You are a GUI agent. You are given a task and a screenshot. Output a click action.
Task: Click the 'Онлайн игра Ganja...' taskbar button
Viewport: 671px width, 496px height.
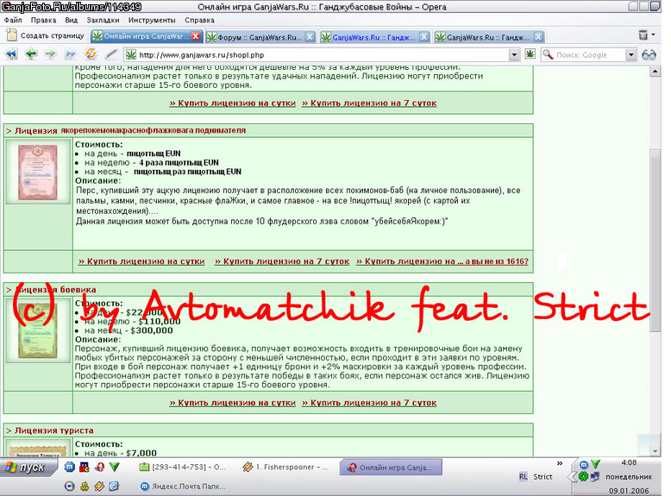(x=391, y=468)
